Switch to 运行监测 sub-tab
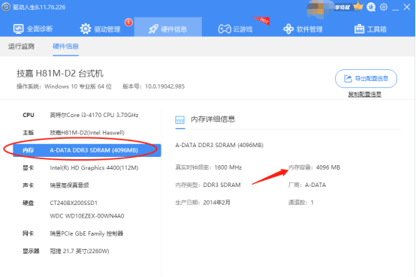Image resolution: width=416 pixels, height=277 pixels. click(x=21, y=47)
